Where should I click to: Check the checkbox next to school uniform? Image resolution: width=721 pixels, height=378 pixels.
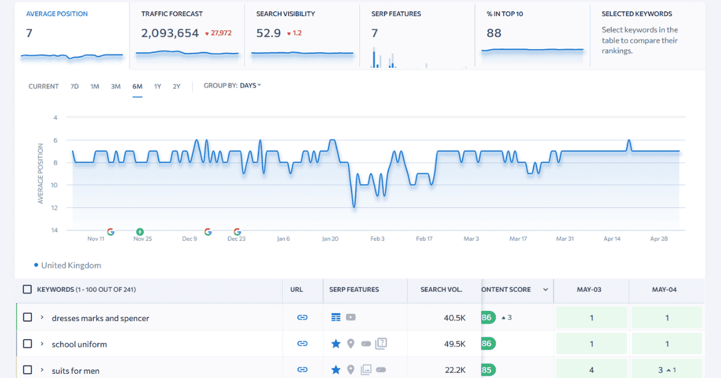coord(27,343)
